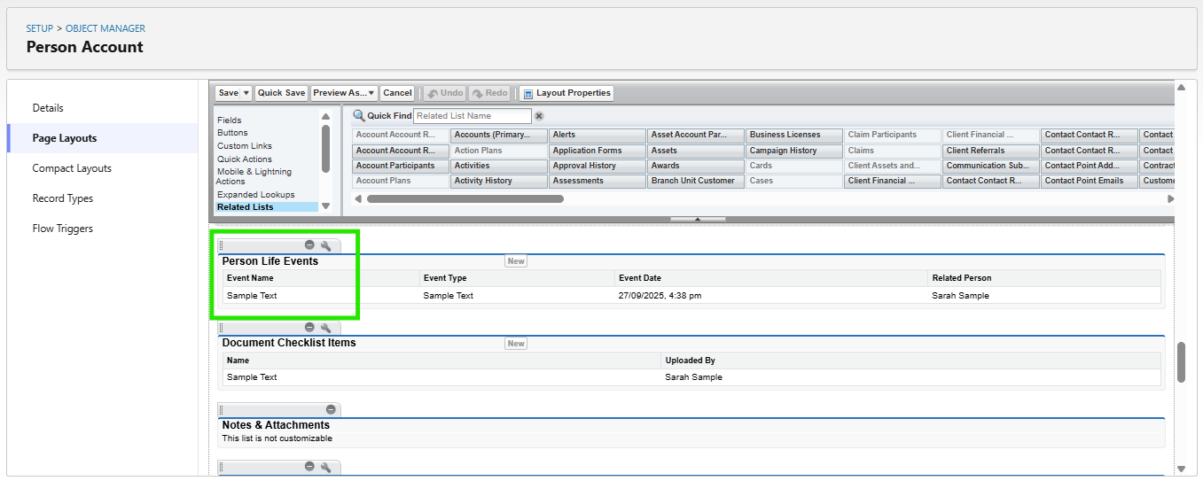Image resolution: width=1203 pixels, height=481 pixels.
Task: Open Document Checklist Items wrench settings
Action: click(325, 328)
